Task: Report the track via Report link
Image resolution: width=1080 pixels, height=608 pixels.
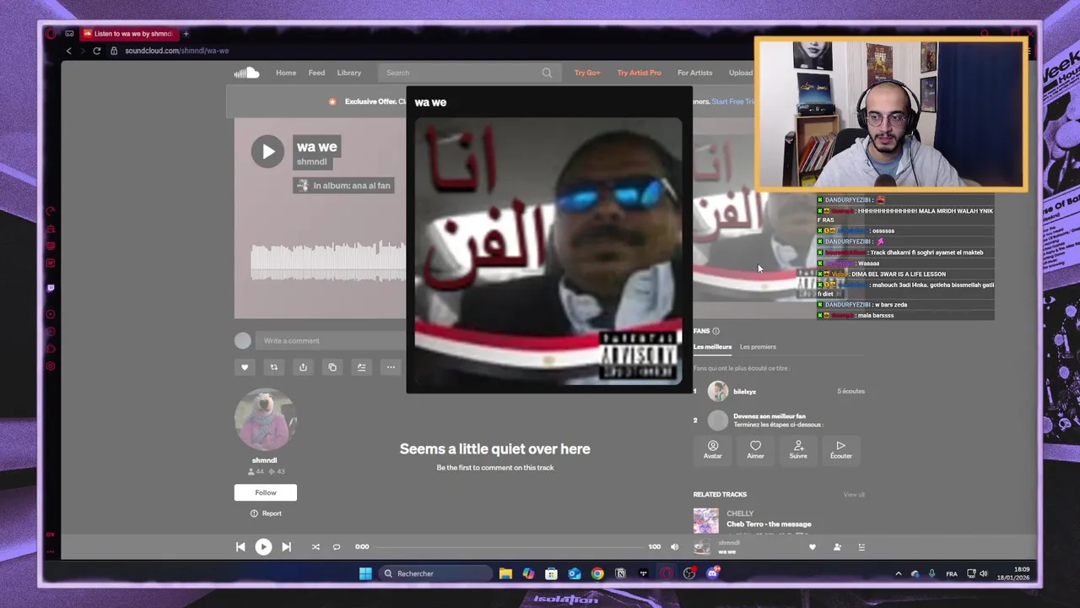Action: coord(266,513)
